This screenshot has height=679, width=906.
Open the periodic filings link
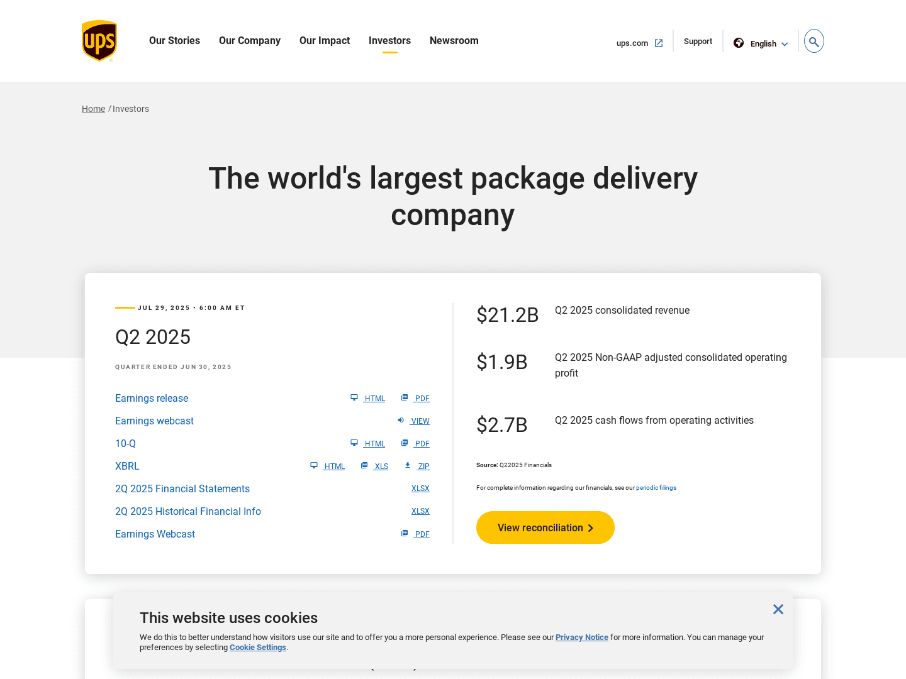[x=656, y=488]
